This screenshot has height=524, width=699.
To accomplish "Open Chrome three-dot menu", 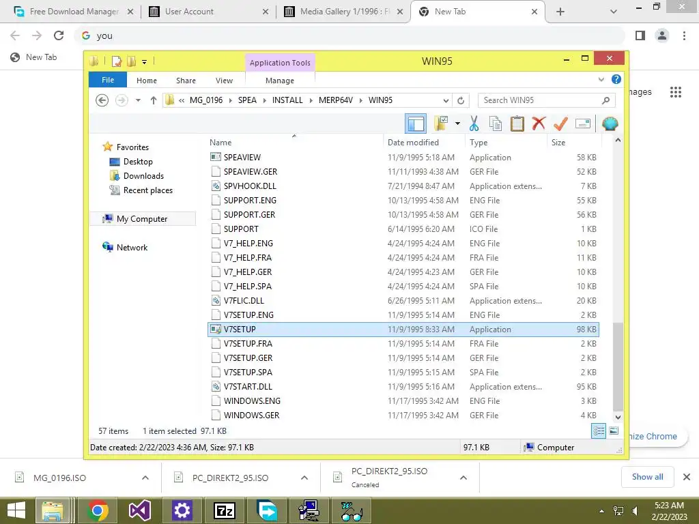I will click(x=684, y=35).
